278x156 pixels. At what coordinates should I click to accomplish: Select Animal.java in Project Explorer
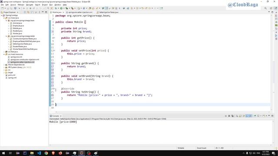tap(17, 23)
